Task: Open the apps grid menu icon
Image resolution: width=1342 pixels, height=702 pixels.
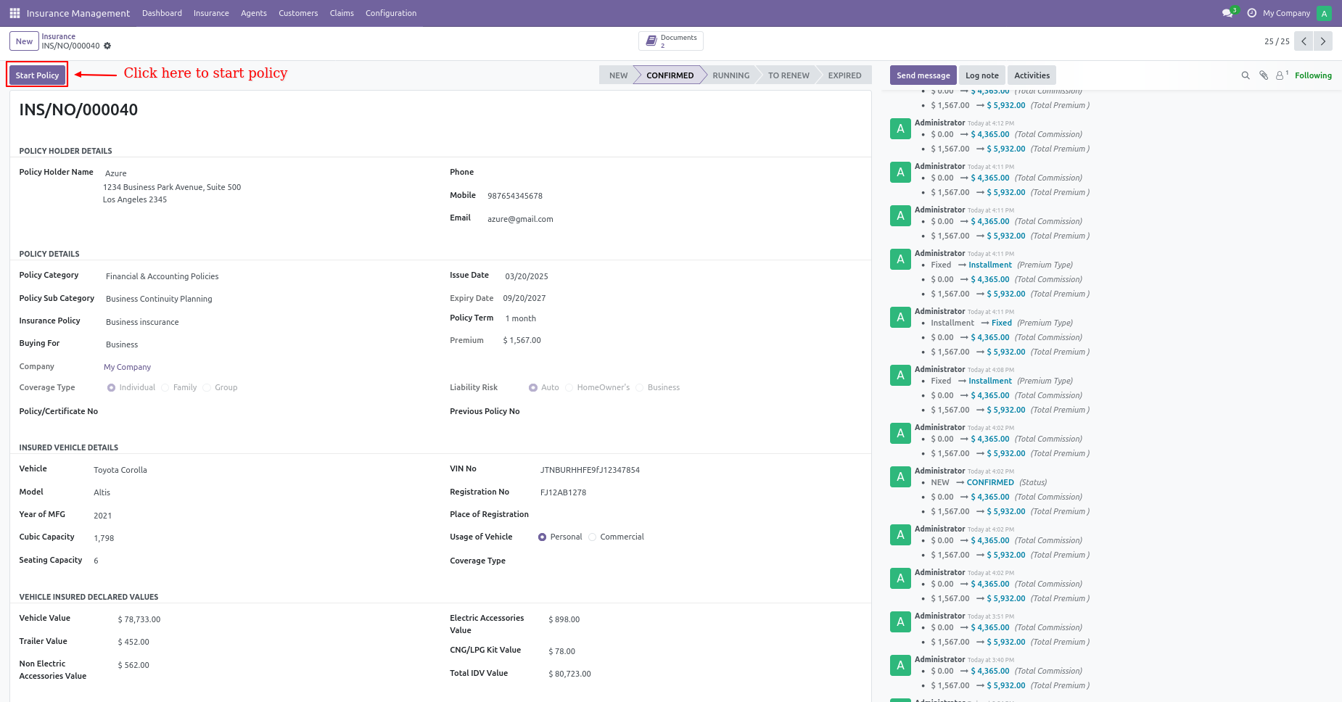Action: click(15, 13)
